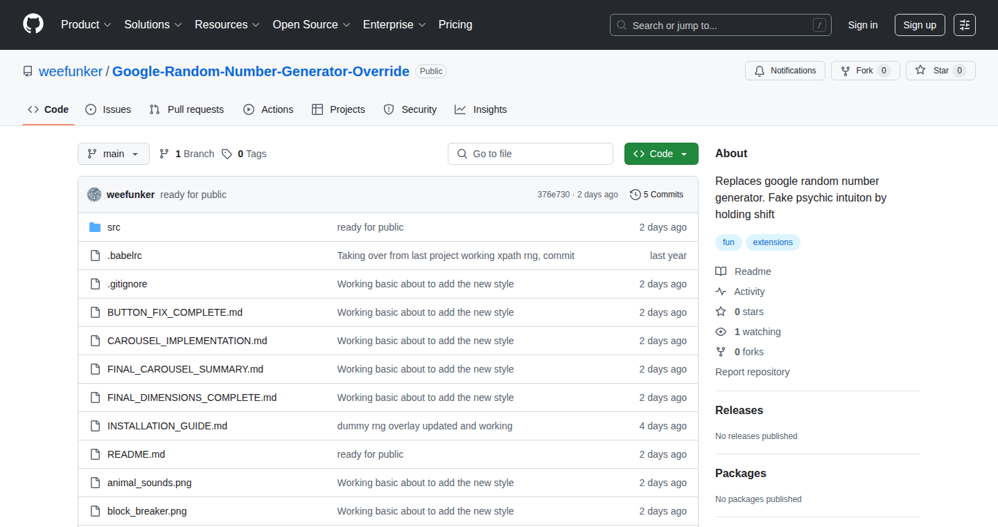Screen dimensions: 998x527
Task: Click the Sign in link
Action: (863, 25)
